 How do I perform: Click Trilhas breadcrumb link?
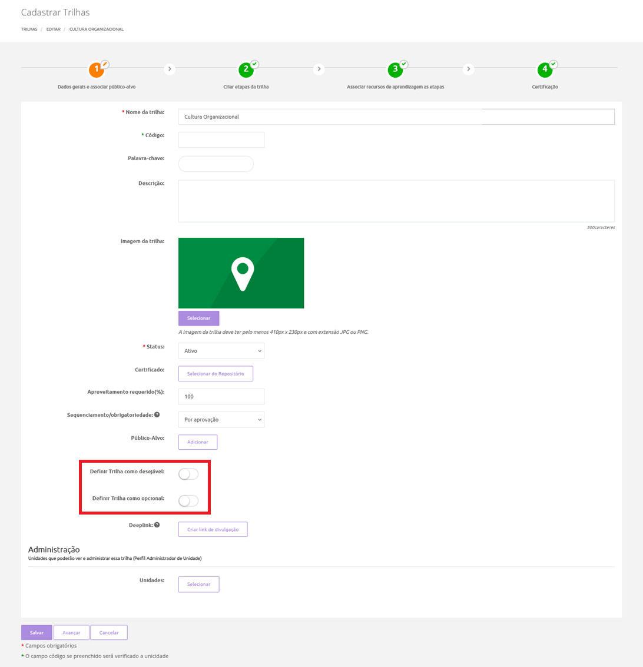29,29
